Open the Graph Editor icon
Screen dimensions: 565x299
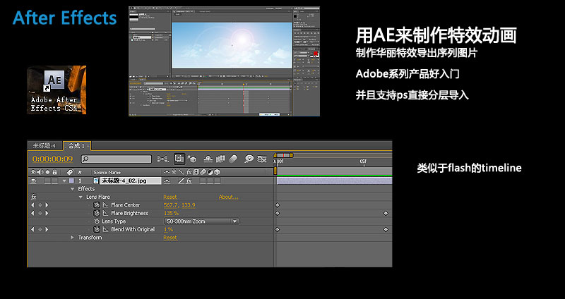[x=262, y=159]
